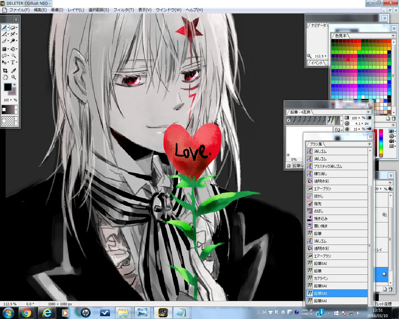Select 練り消し brush entry
399x319 pixels.
[337, 174]
